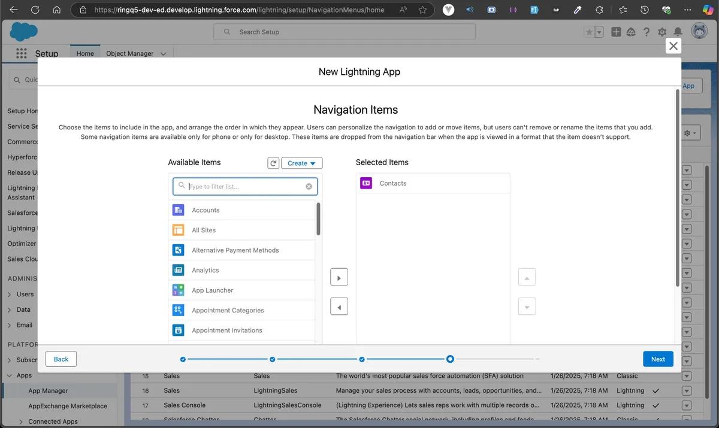719x428 pixels.
Task: Select the Alternative Payment Methods icon
Action: click(x=178, y=250)
